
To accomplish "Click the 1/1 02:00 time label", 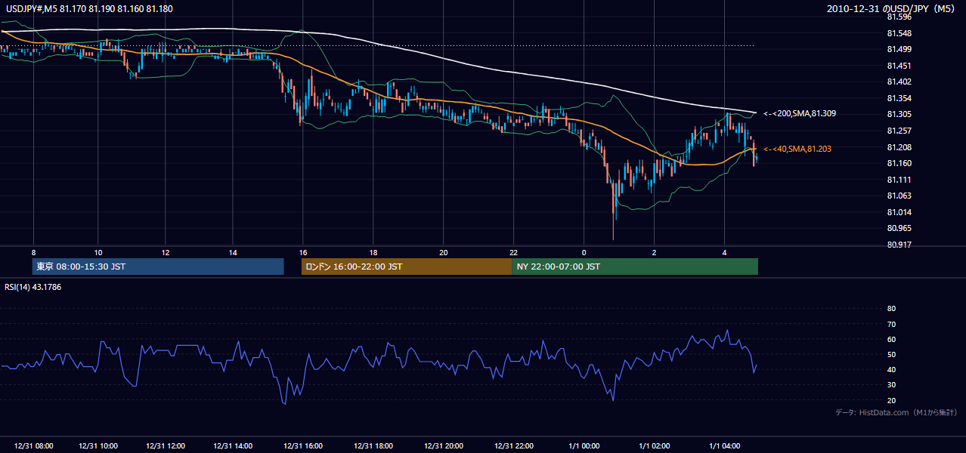I will pos(655,446).
